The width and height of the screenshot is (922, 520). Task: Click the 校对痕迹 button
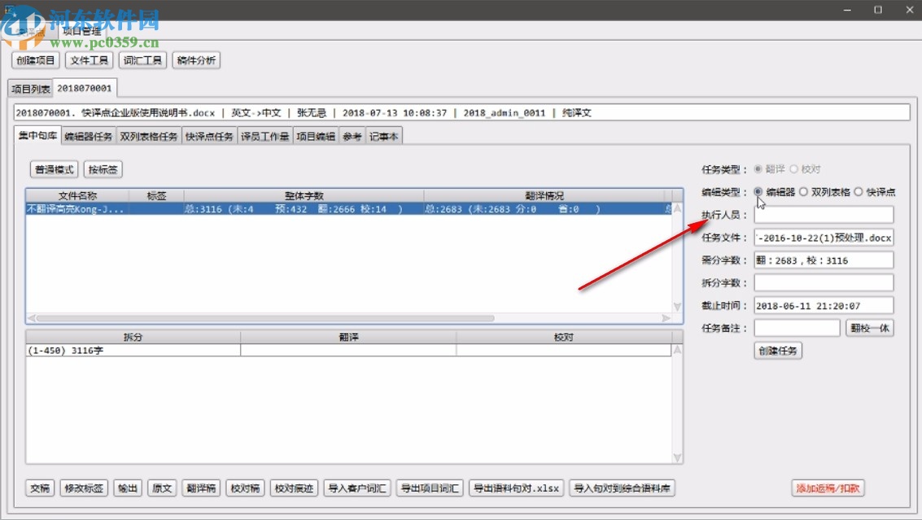[294, 488]
